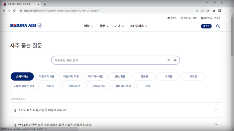This screenshot has height=131, width=234.
Task: Select the 변경/환불 category
Action: (x=120, y=77)
